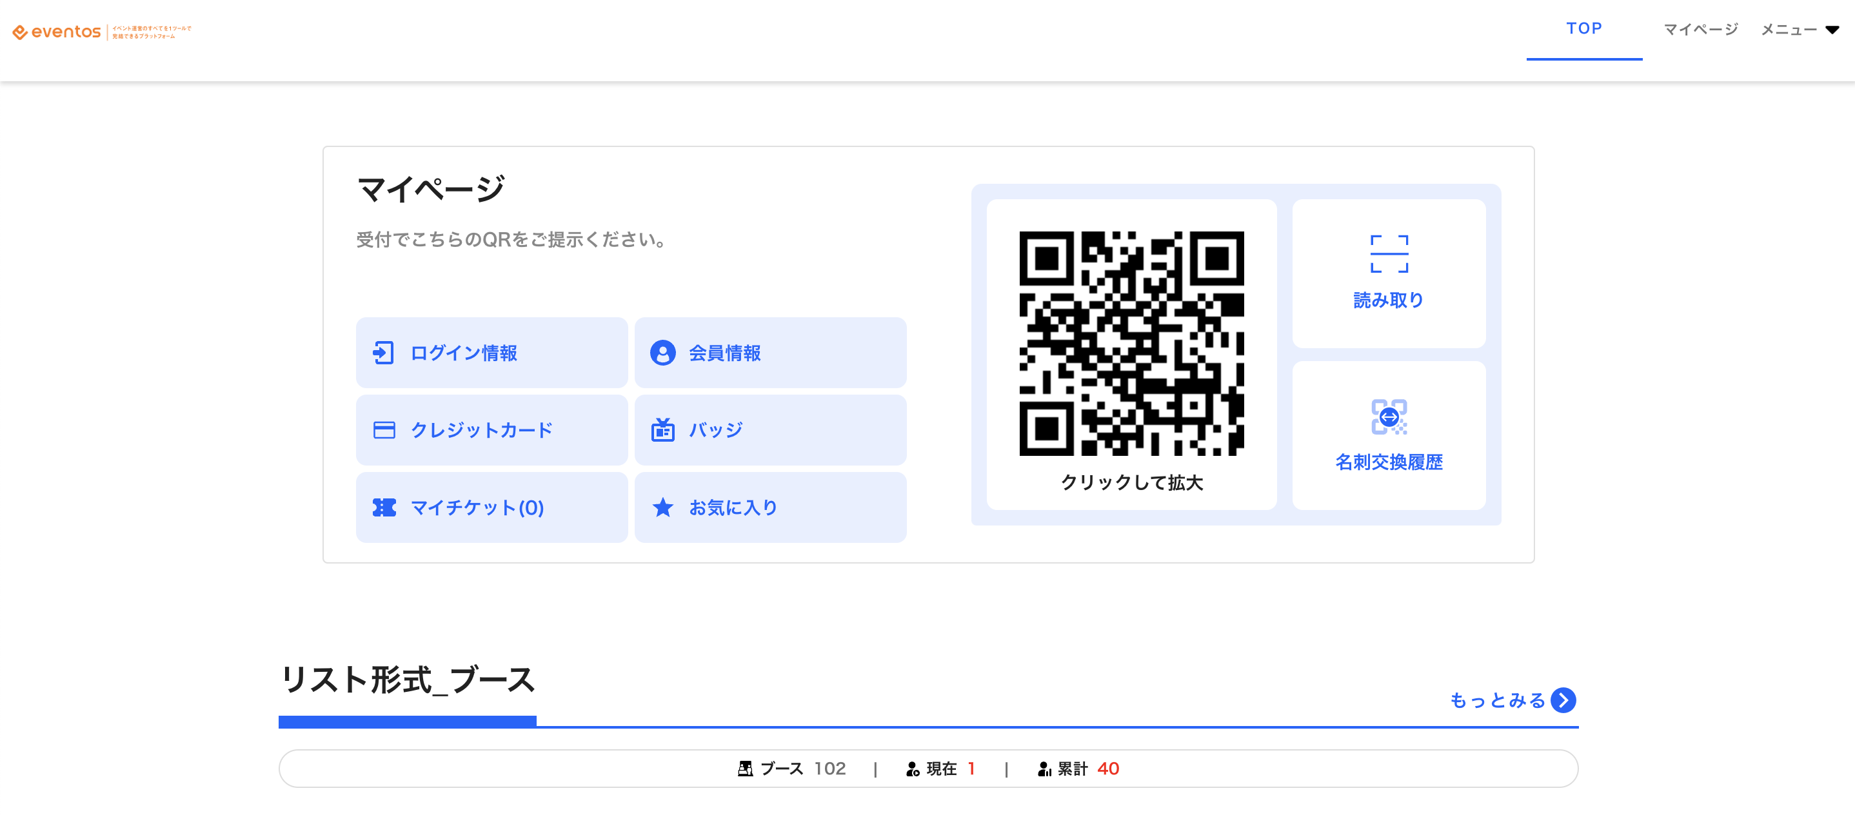Viewport: 1855px width, 815px height.
Task: Go to マイページ in the navigation
Action: point(1700,30)
